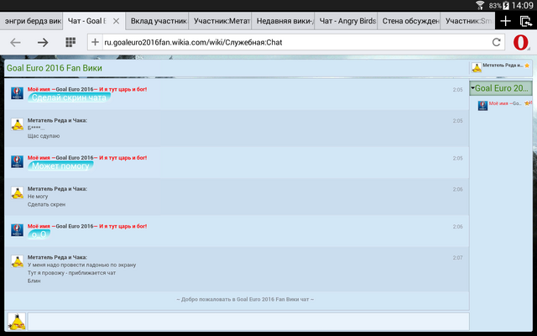Switch to the Участник:Метат tab
Image resolution: width=537 pixels, height=336 pixels.
220,21
